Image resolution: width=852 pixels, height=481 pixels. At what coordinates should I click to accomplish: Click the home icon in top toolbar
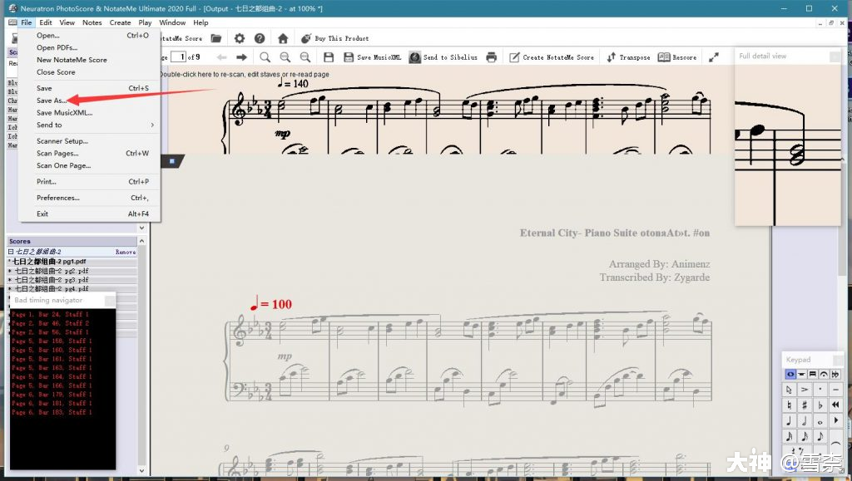click(283, 38)
